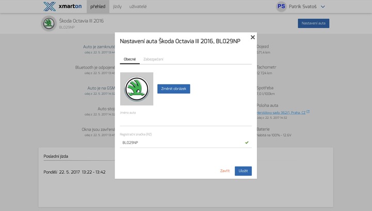
Task: Click the green checkmark in registration field
Action: [x=247, y=142]
